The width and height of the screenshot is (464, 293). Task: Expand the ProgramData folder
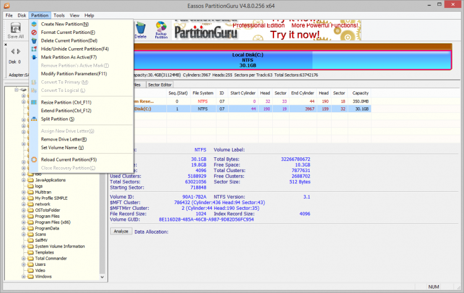[x=24, y=228]
